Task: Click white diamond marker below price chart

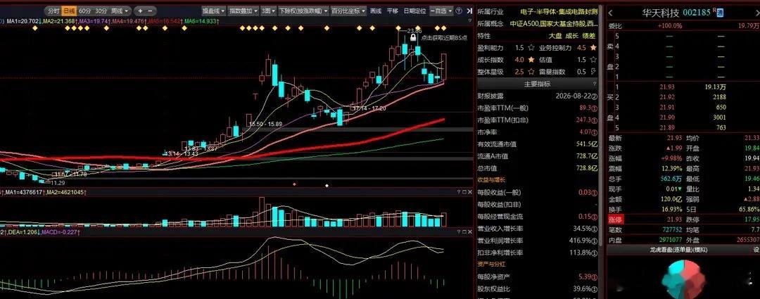Action: pos(327,185)
